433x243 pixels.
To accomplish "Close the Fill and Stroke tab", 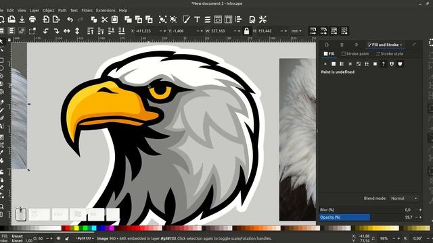I will [401, 45].
